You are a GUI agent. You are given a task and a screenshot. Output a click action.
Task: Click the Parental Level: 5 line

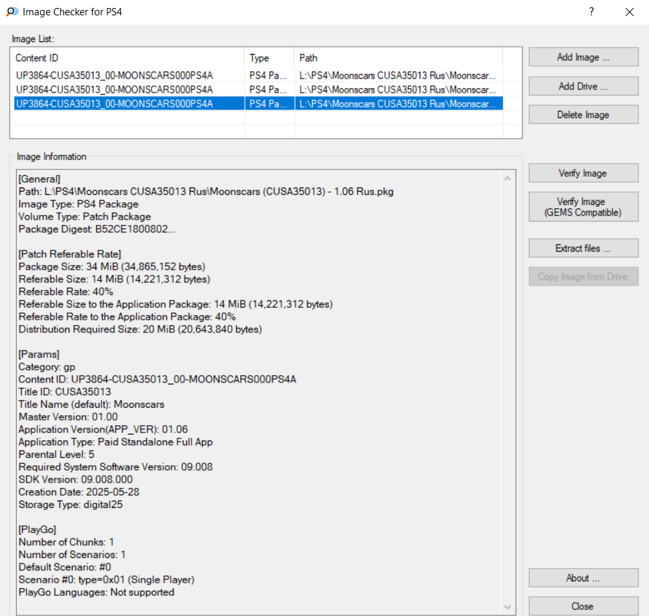point(56,454)
